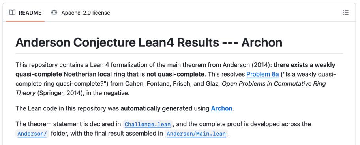Open the Apache-2.0 license tab
The width and height of the screenshot is (360, 145).
[81, 13]
